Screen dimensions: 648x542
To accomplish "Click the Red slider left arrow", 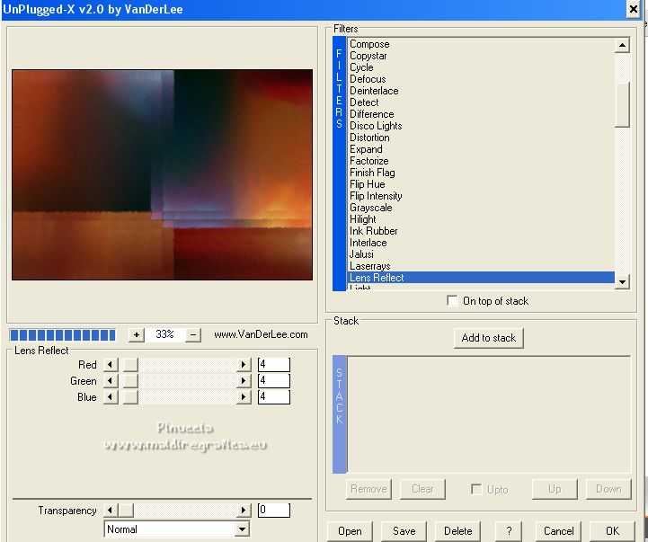I will click(111, 365).
